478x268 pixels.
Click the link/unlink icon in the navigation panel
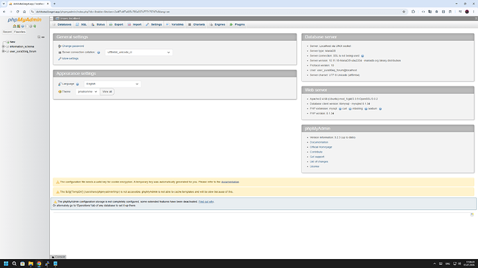coord(43,37)
